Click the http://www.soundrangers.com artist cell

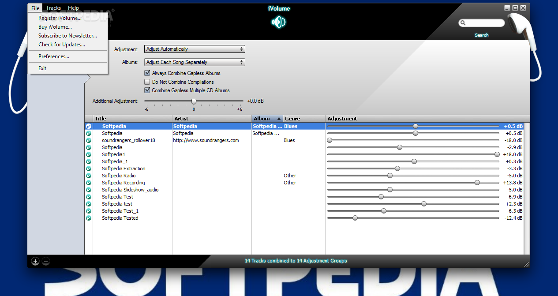coord(206,140)
